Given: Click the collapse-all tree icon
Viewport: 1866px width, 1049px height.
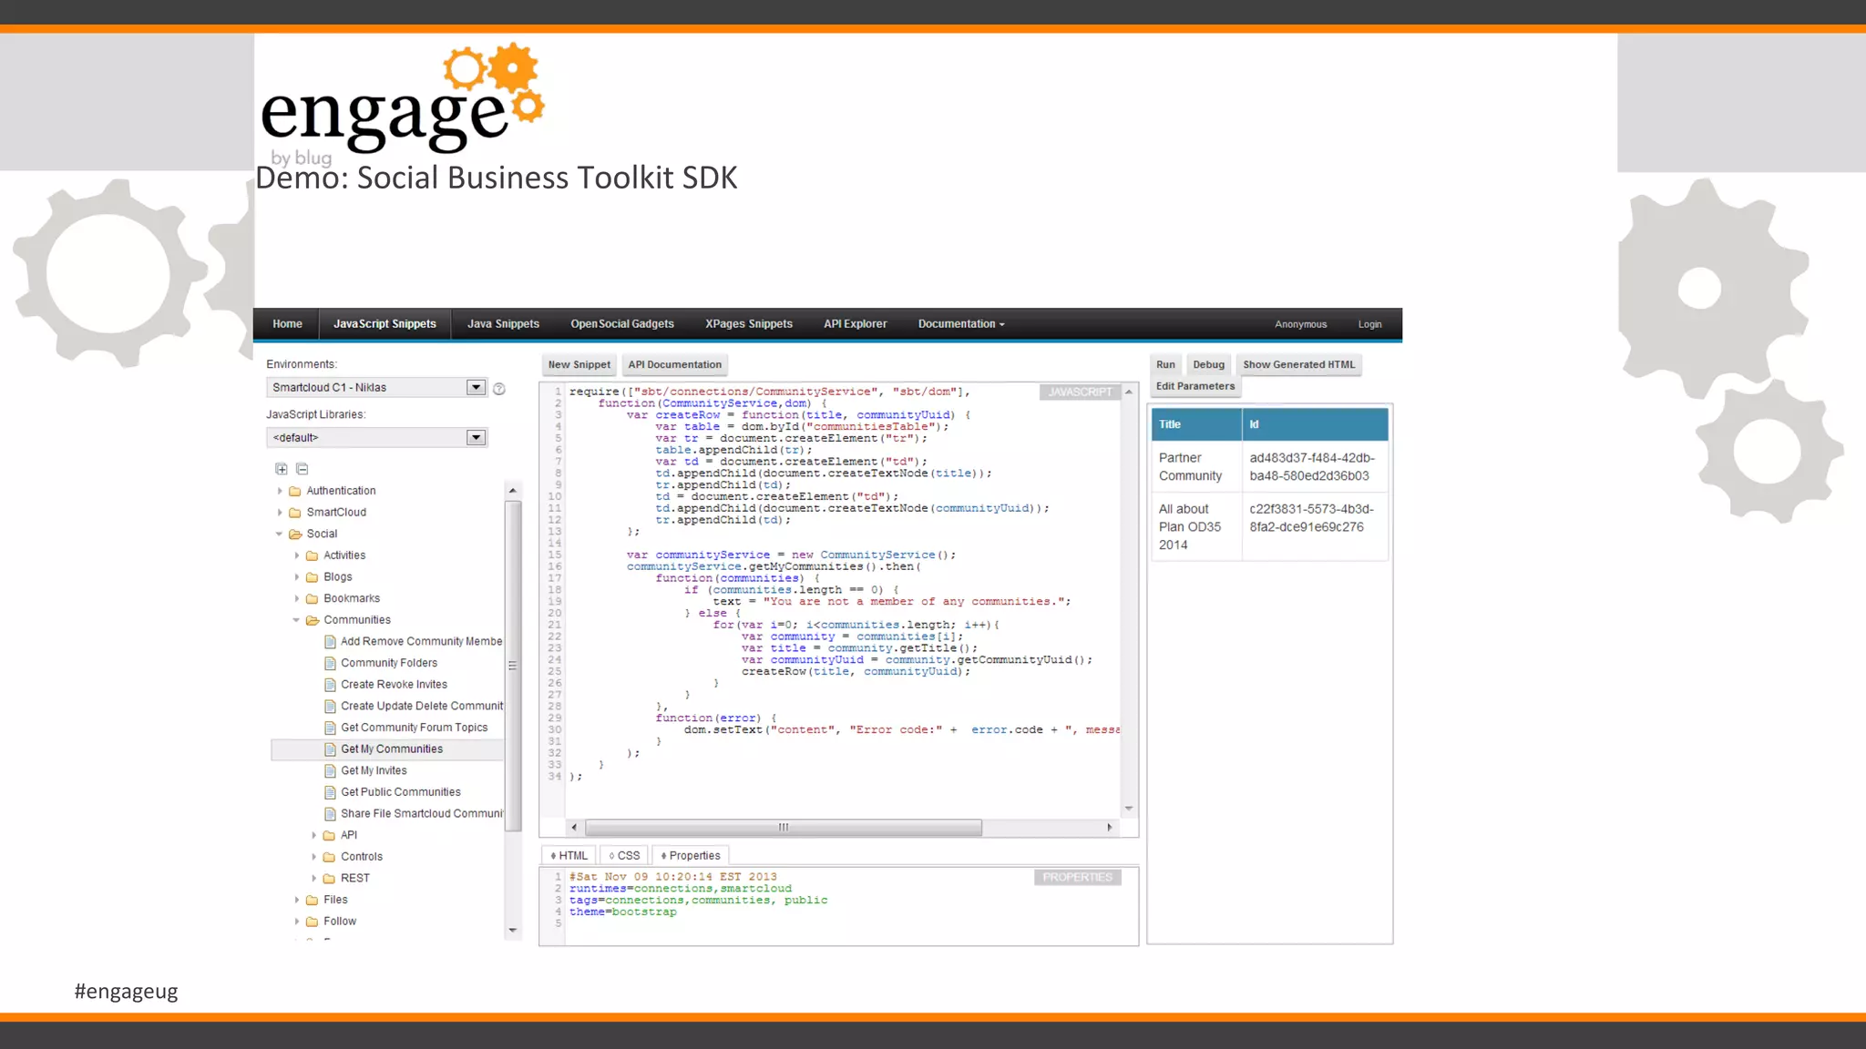Looking at the screenshot, I should (x=302, y=469).
